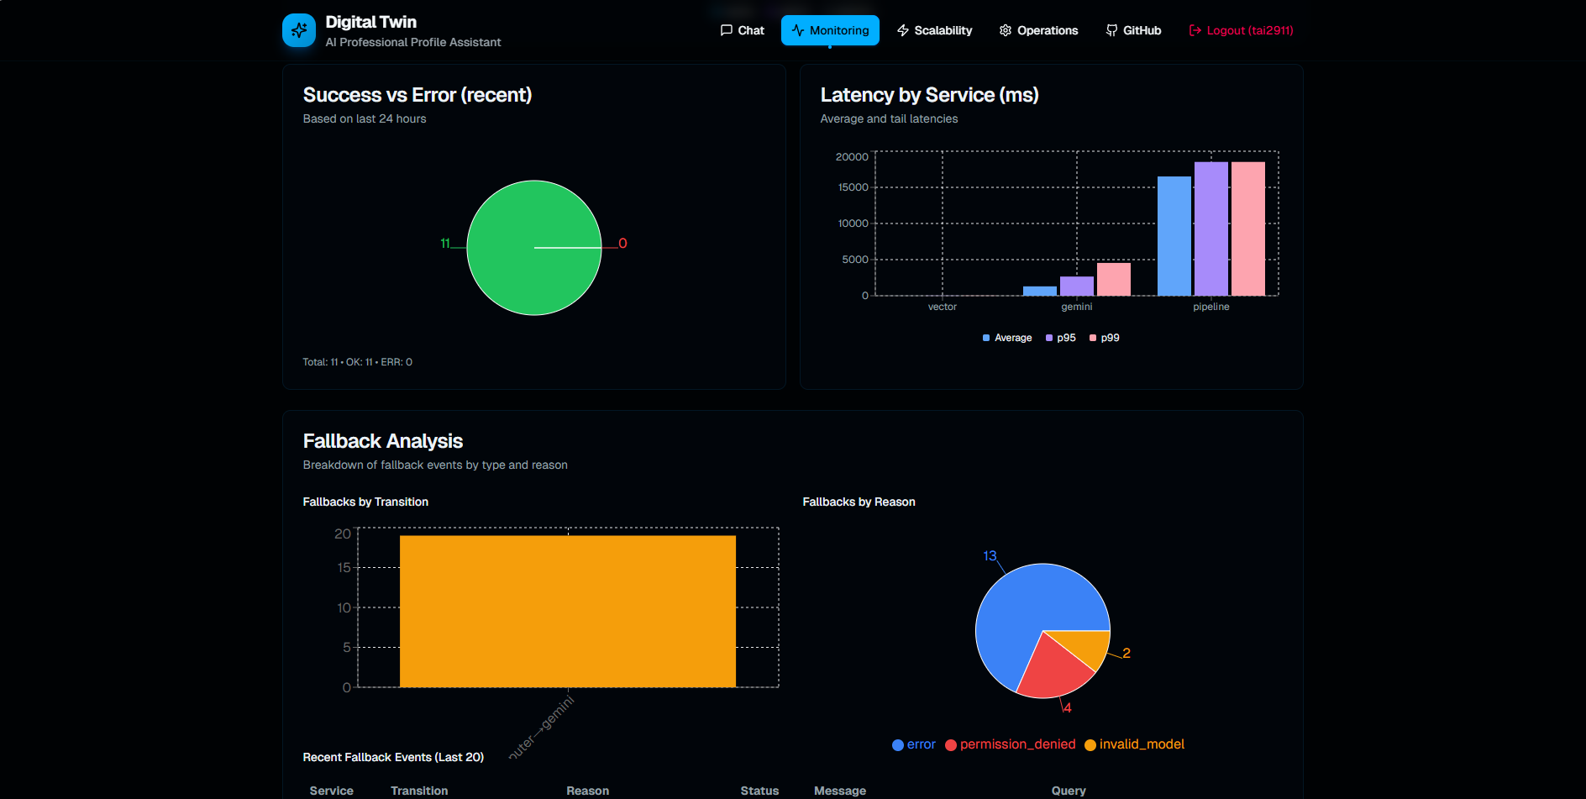The width and height of the screenshot is (1586, 799).
Task: Toggle the permission_denied legend entry
Action: coord(1010,744)
